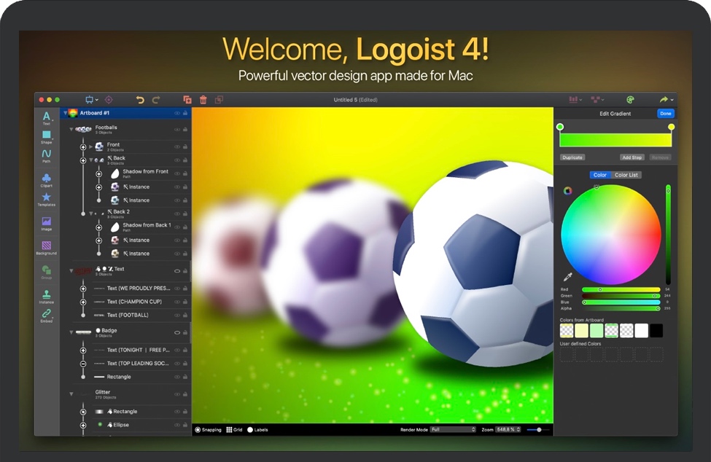Viewport: 711px width, 462px height.
Task: Toggle visibility of the Badge group
Action: pos(177,332)
